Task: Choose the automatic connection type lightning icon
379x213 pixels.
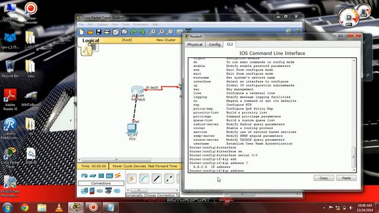Action: (x=131, y=179)
